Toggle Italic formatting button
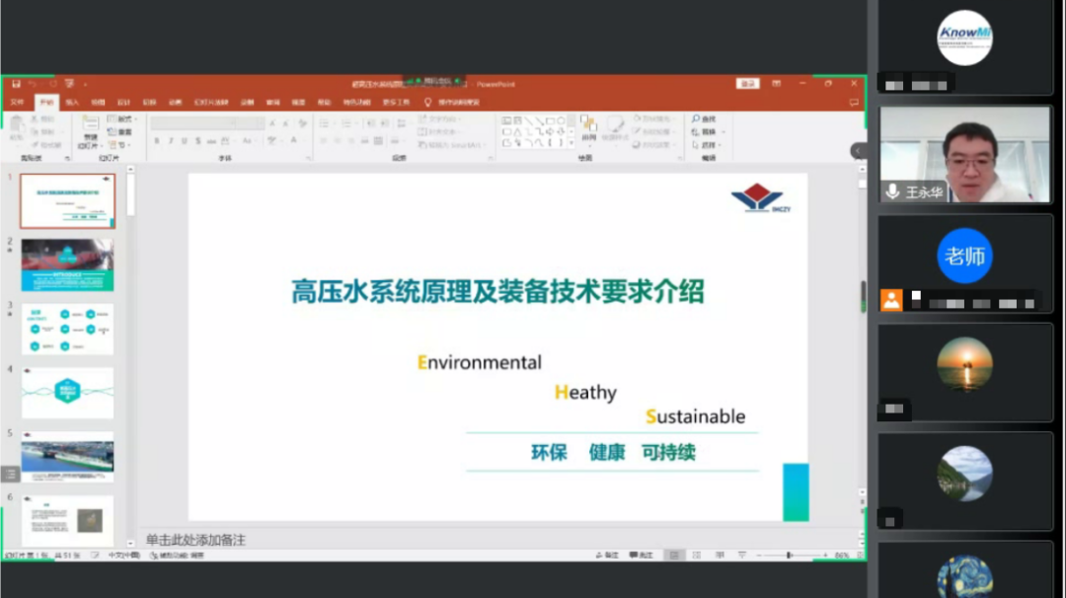Screen dimensions: 1066x598 click(170, 141)
